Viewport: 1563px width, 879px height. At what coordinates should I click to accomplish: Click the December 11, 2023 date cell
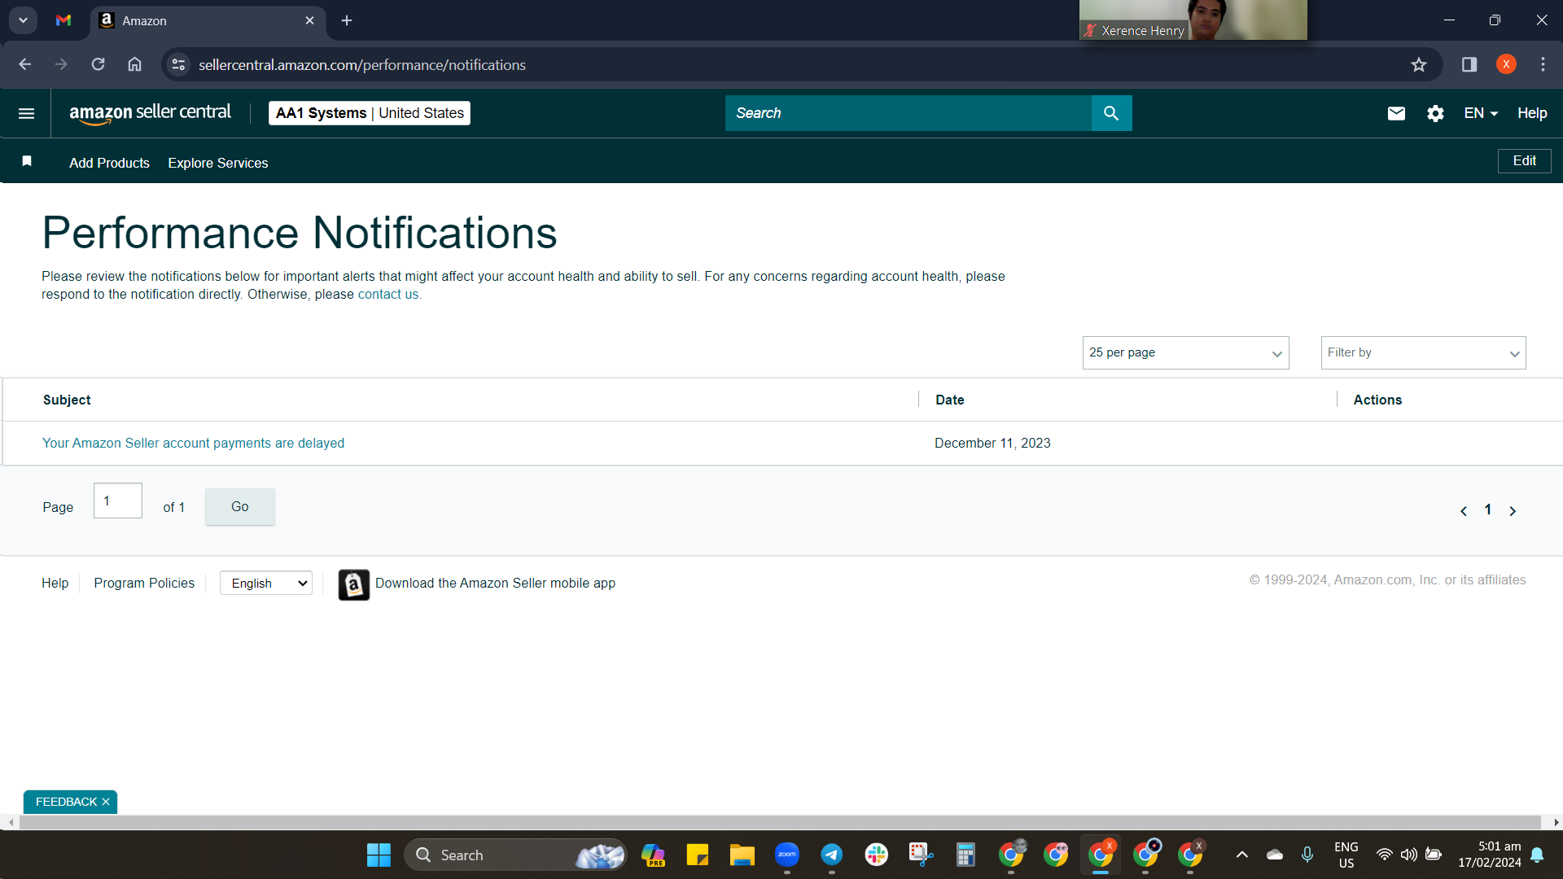coord(992,443)
